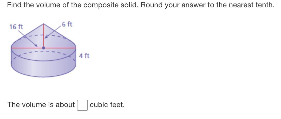Click the bottom curved edge of the cylinder

[x=43, y=77]
